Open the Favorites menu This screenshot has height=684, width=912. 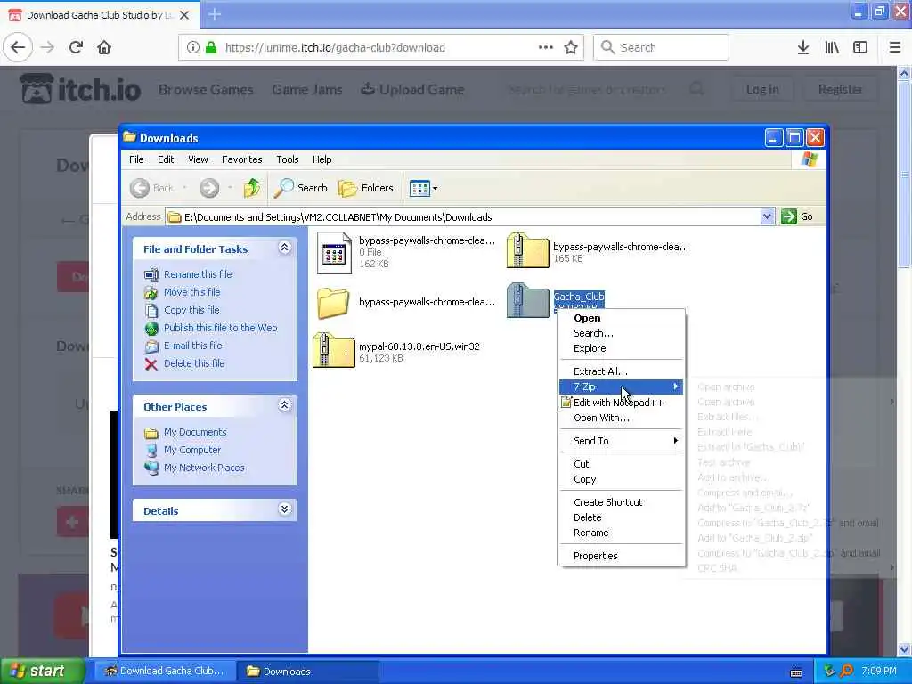242,159
